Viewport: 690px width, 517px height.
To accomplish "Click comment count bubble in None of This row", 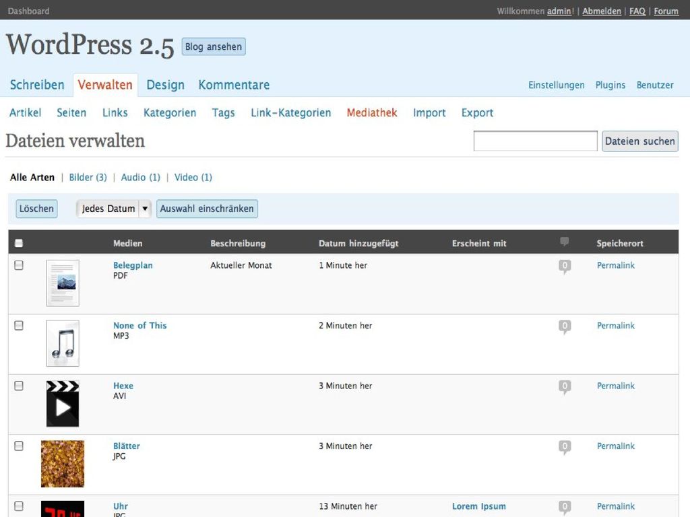I will point(565,326).
